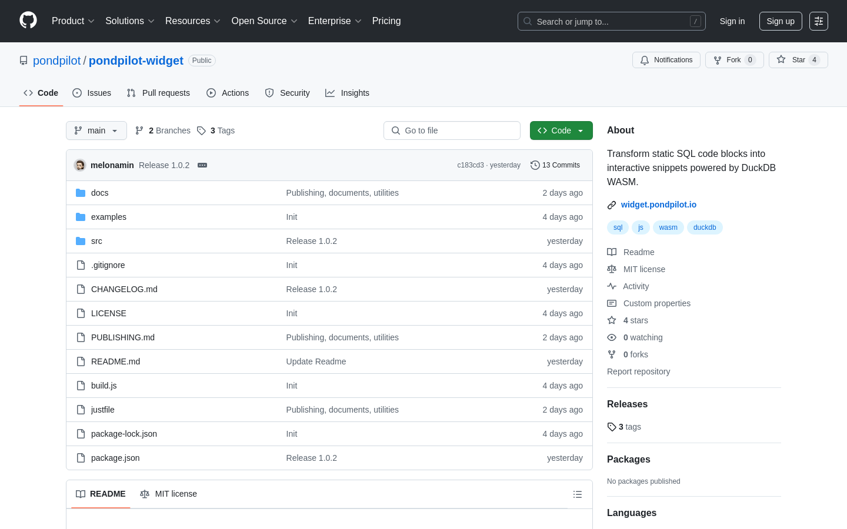Viewport: 847px width, 529px height.
Task: Open README outline list icon
Action: click(x=578, y=494)
